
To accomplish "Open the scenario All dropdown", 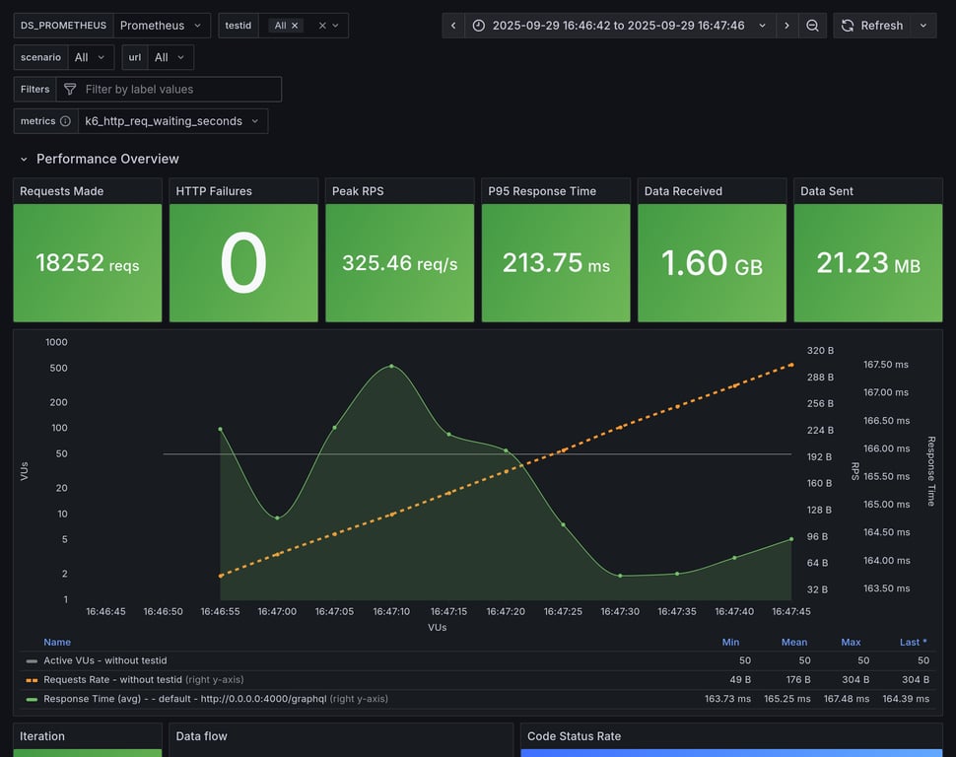I will point(91,57).
